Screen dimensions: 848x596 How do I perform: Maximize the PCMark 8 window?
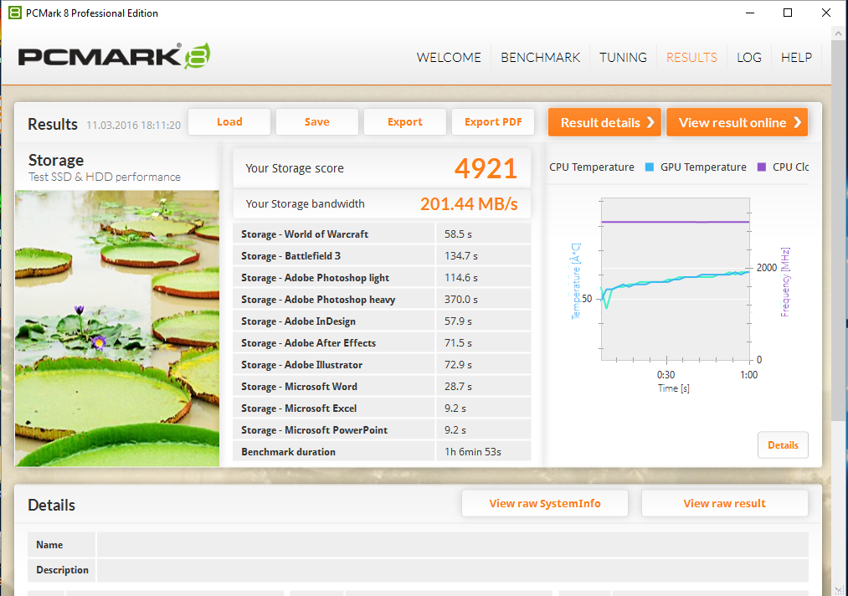click(788, 13)
